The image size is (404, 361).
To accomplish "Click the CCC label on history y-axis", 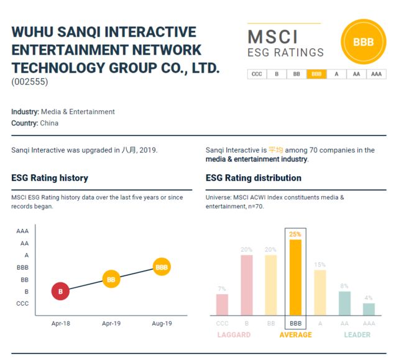I will click(x=22, y=303).
